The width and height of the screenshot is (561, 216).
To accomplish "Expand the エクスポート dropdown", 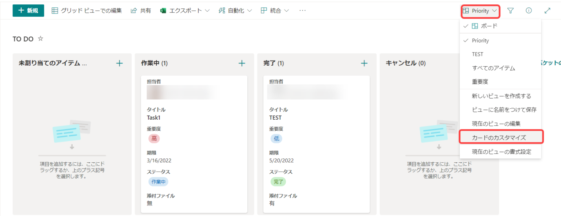I will click(x=185, y=11).
